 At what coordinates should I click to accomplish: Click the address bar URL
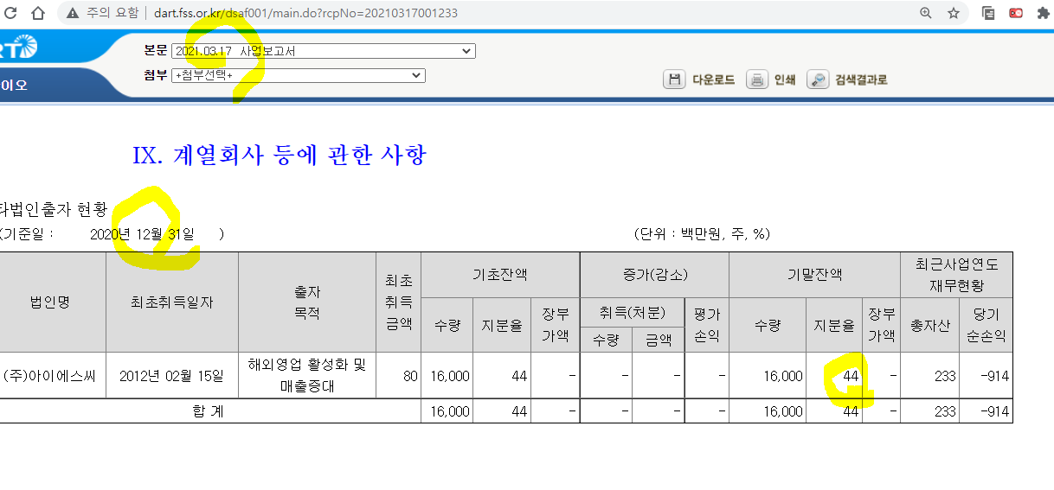[306, 13]
